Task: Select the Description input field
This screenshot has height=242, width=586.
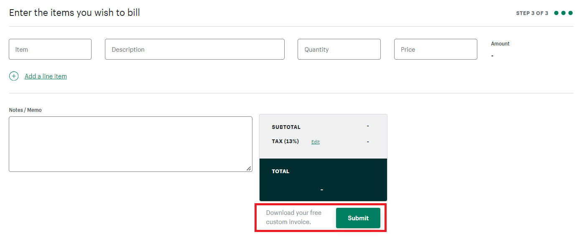Action: click(x=194, y=49)
